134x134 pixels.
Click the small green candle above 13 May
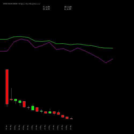click(41, 111)
